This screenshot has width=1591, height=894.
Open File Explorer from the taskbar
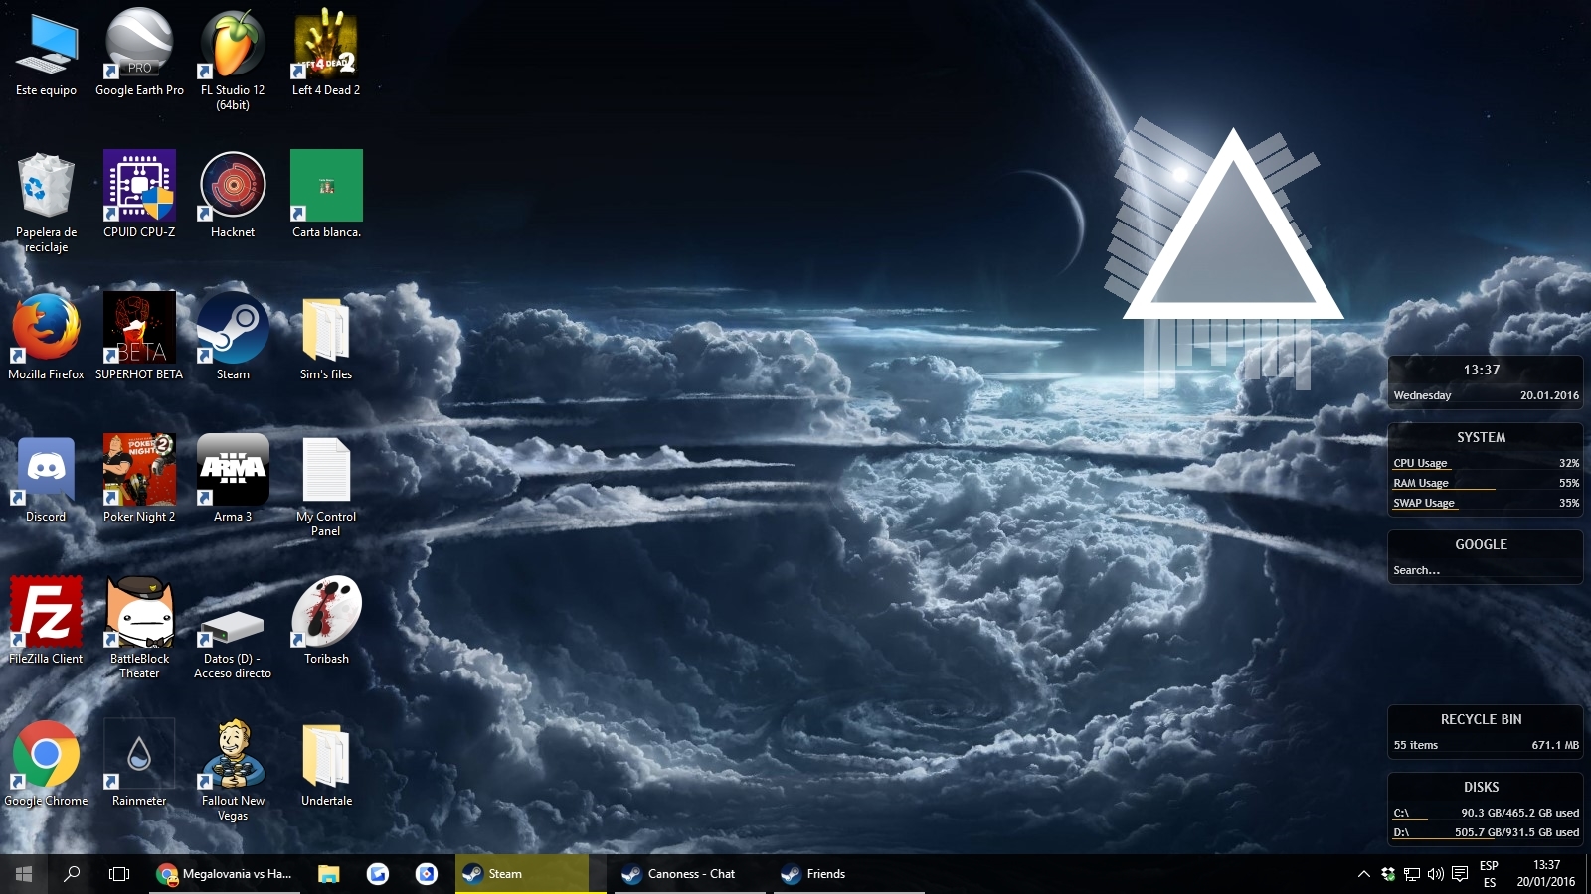point(329,874)
